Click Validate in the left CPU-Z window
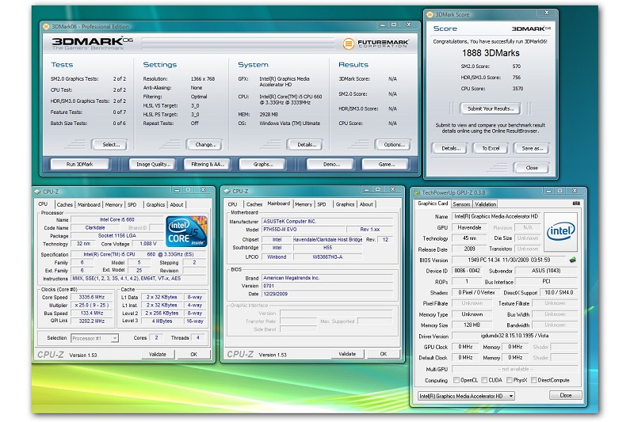The width and height of the screenshot is (634, 422). click(x=158, y=354)
